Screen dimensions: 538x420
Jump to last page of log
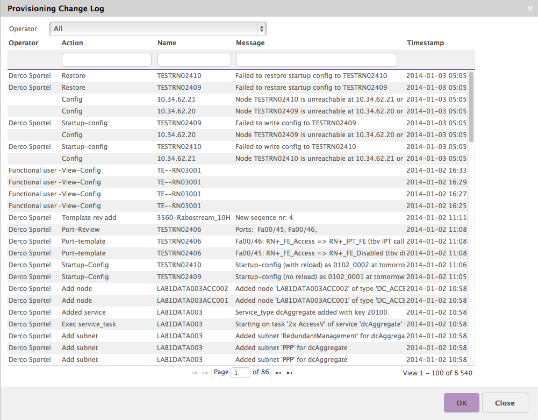point(289,373)
